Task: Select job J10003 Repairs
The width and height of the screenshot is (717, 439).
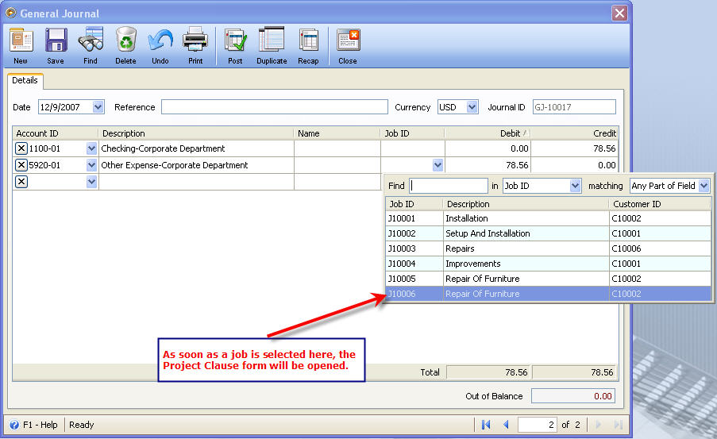Action: (548, 248)
